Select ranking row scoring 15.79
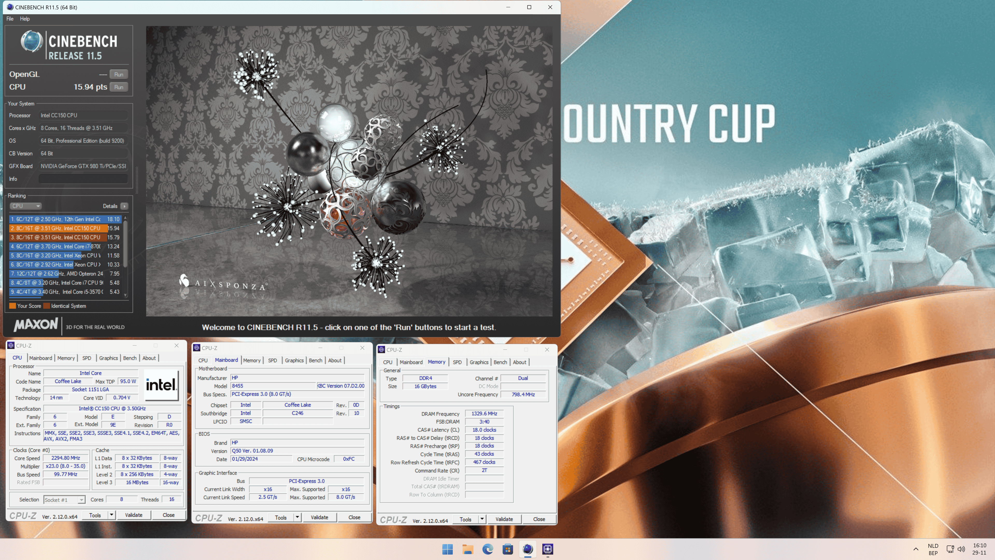 (x=65, y=237)
